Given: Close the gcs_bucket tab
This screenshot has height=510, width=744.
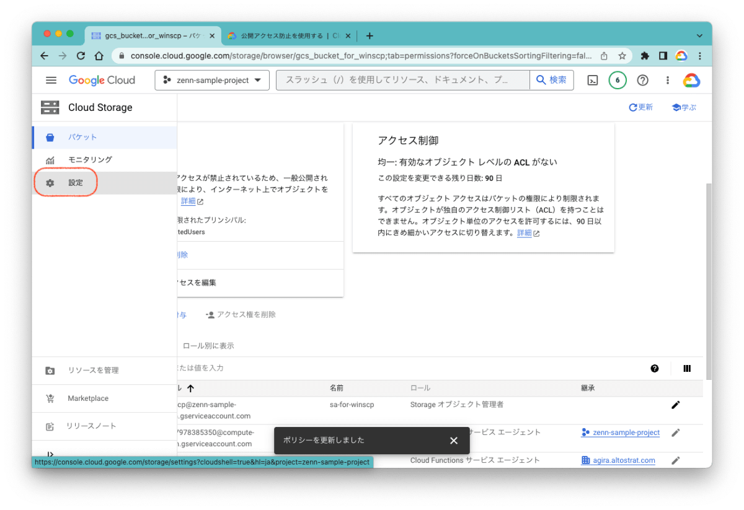Looking at the screenshot, I should tap(212, 36).
